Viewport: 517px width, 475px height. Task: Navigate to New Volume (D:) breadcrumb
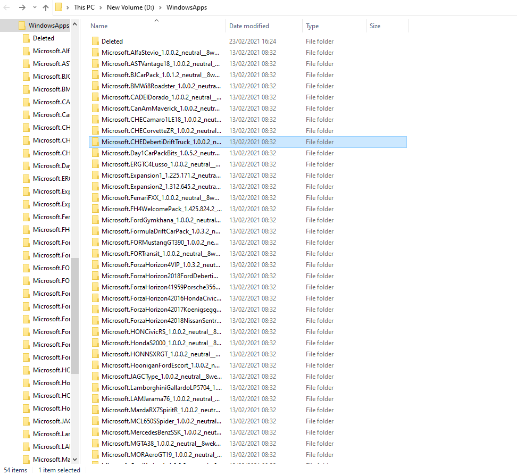click(130, 7)
